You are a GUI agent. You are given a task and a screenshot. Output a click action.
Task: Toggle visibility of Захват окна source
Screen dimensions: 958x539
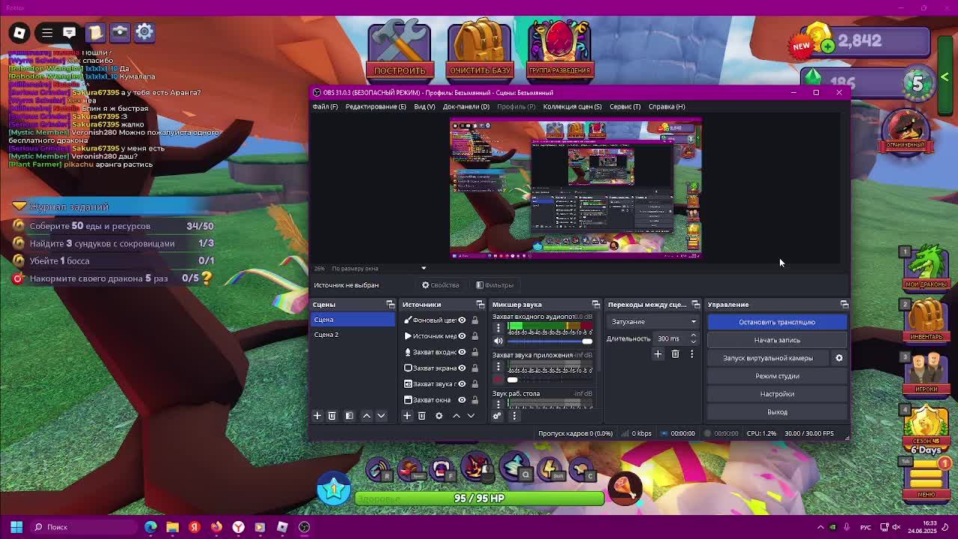click(462, 400)
